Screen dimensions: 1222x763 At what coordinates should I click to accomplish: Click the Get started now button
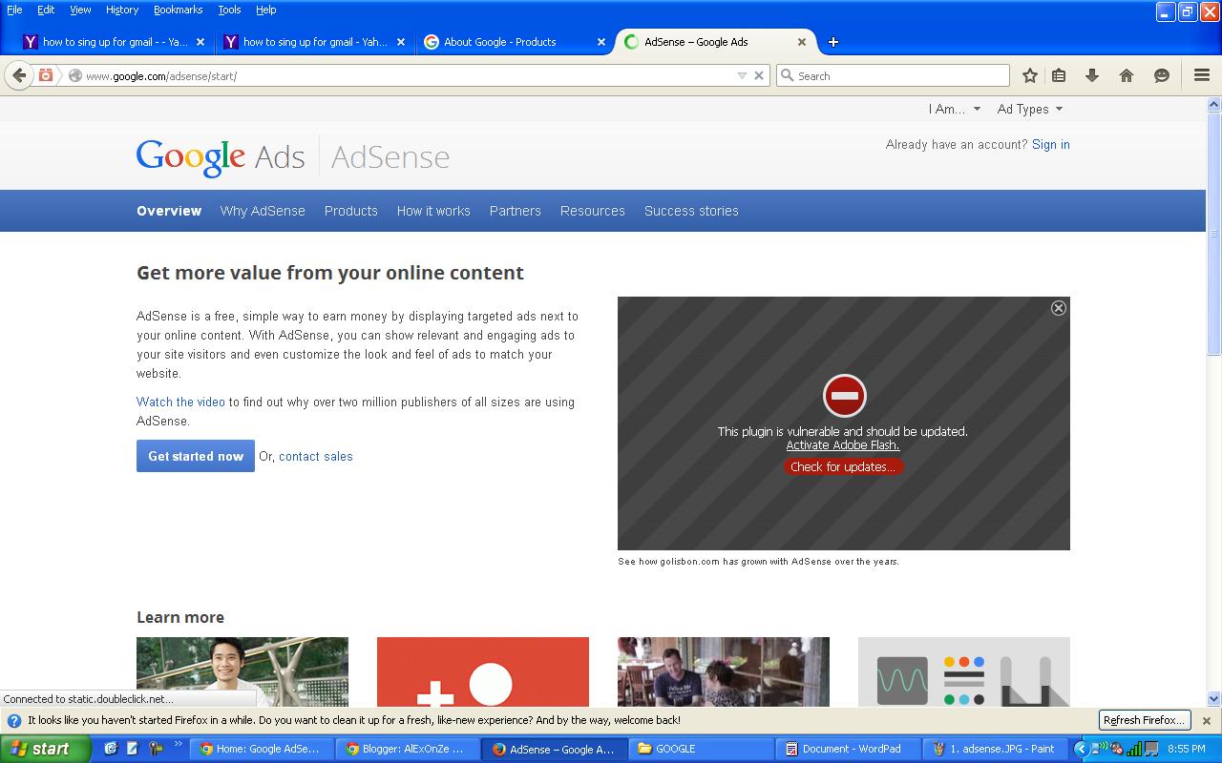[x=196, y=456]
